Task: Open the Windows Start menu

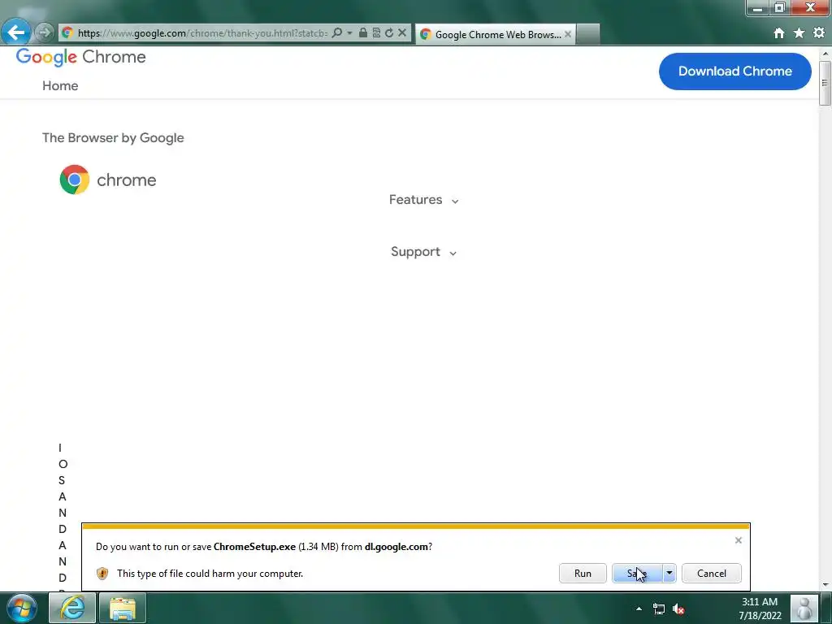Action: click(21, 608)
